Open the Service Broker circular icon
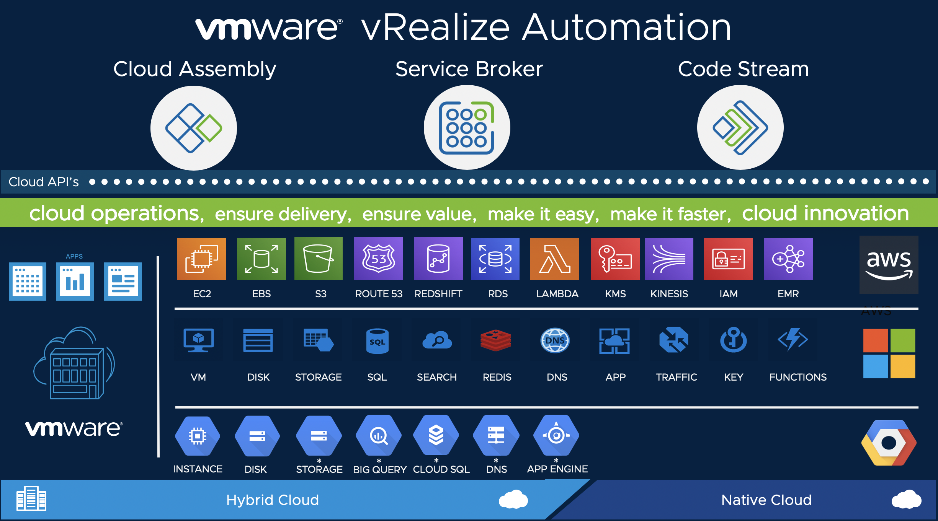The image size is (938, 521). 467,127
